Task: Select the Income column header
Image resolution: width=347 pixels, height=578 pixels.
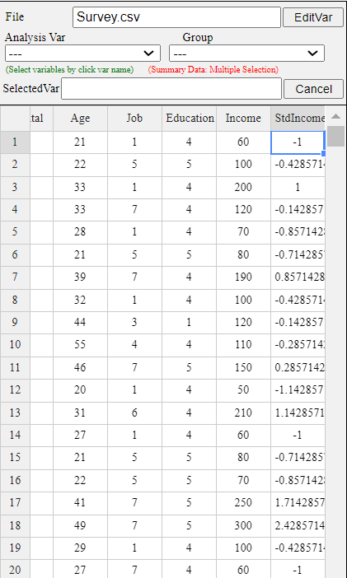Action: [x=243, y=119]
